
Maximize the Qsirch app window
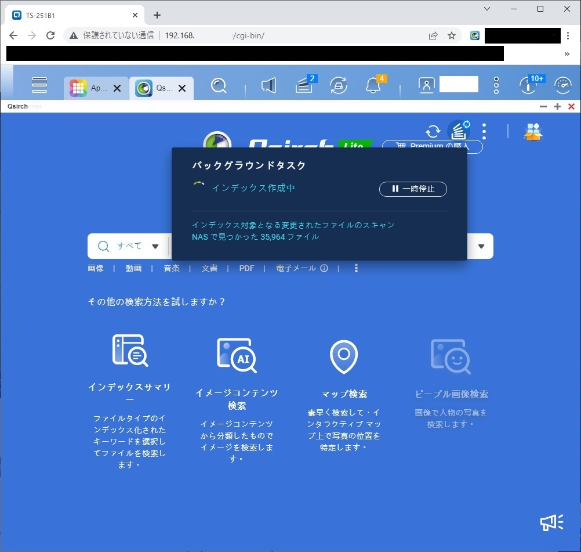[557, 106]
